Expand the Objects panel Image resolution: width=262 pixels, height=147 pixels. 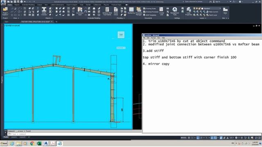(49, 18)
